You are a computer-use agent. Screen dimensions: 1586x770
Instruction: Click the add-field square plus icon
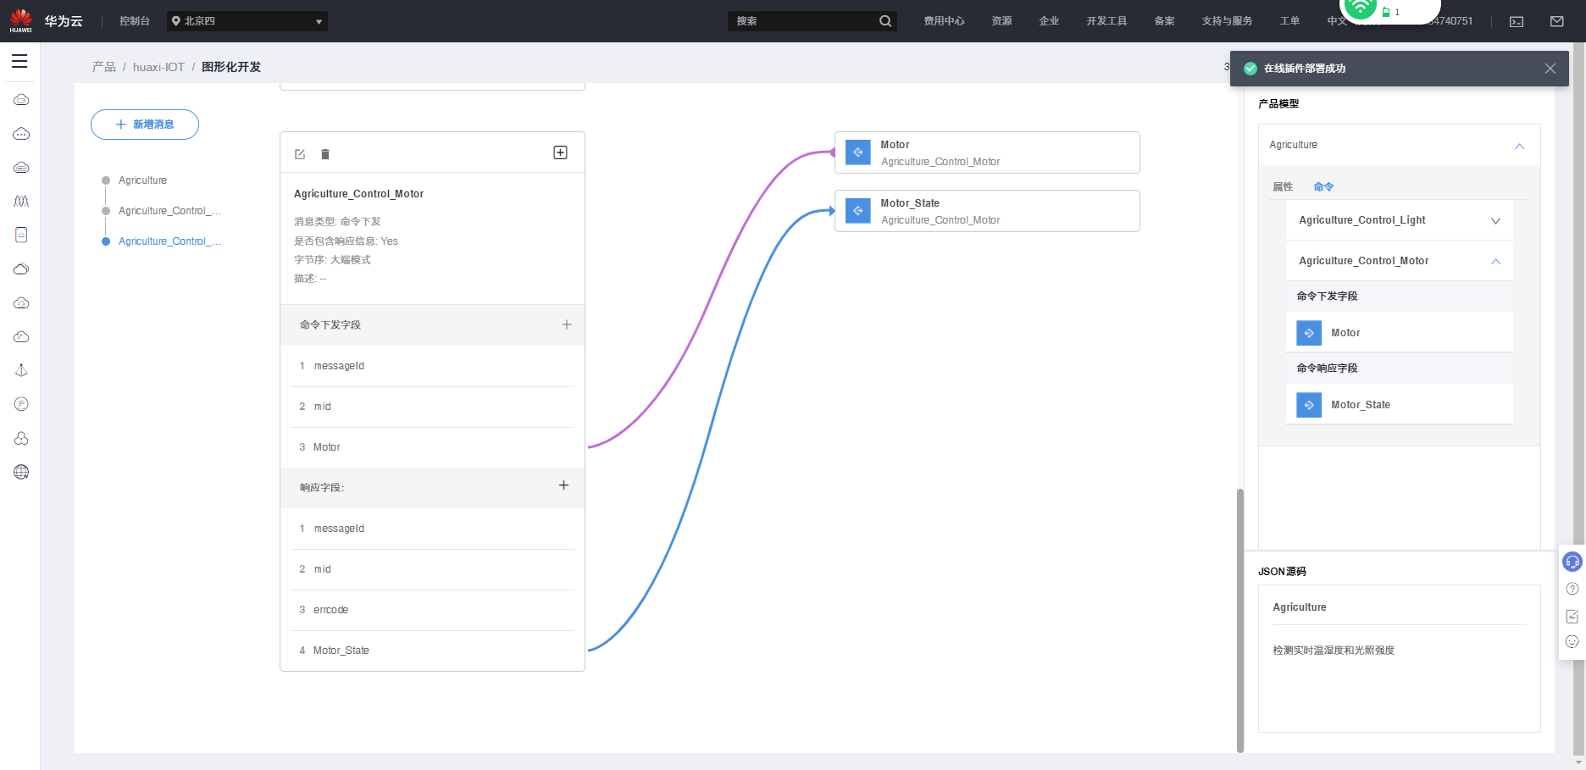click(x=560, y=152)
